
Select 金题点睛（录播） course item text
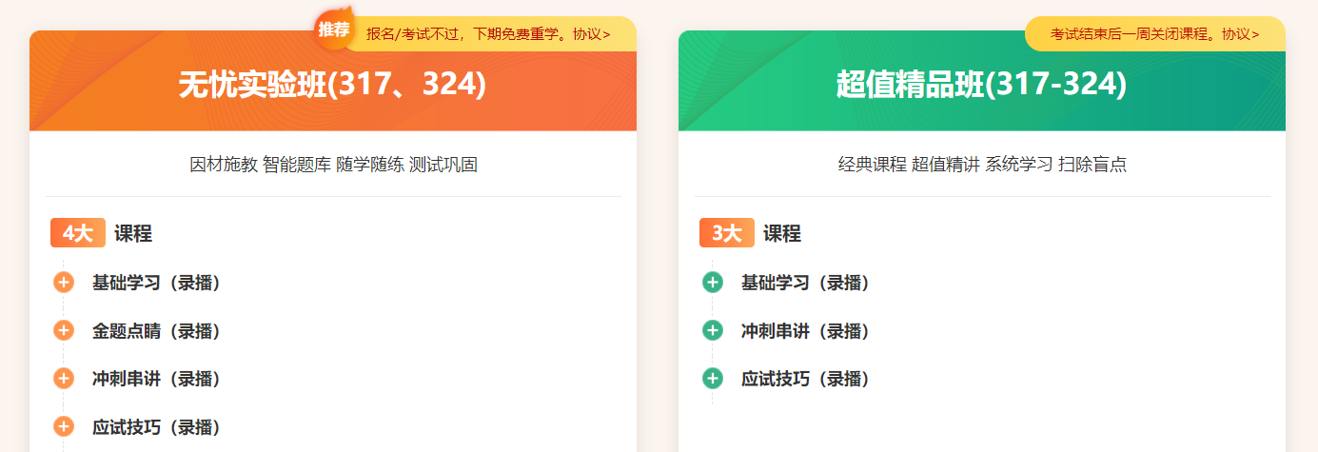157,331
